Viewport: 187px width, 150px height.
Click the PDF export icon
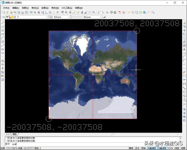tap(120, 12)
